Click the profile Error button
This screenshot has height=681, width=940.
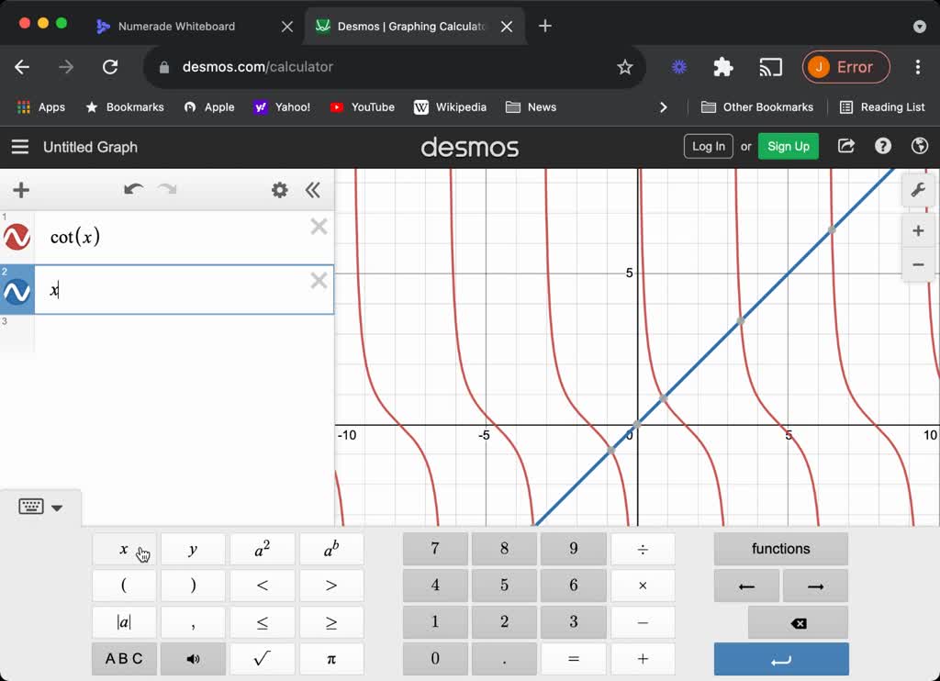(x=845, y=67)
